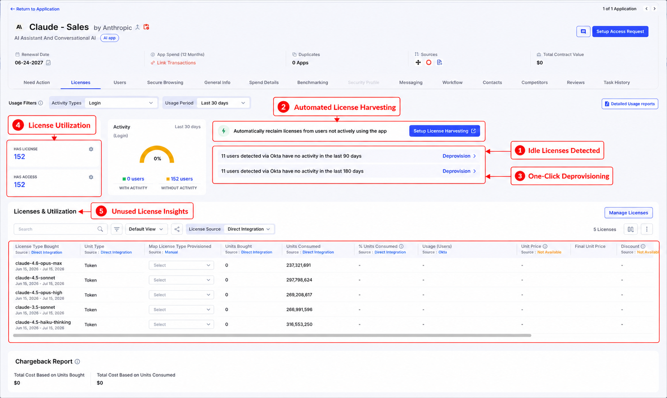Click the merge icon next to Anthropic
The image size is (667, 398).
[x=138, y=27]
